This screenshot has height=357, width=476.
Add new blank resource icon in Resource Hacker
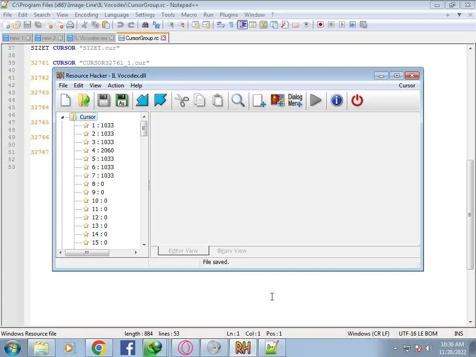259,100
